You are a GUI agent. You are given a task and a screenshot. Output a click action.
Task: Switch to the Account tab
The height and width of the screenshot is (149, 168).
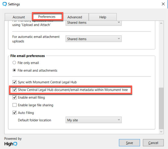19,17
